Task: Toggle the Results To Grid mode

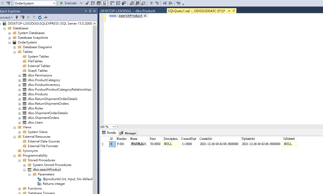Action: (x=137, y=3)
